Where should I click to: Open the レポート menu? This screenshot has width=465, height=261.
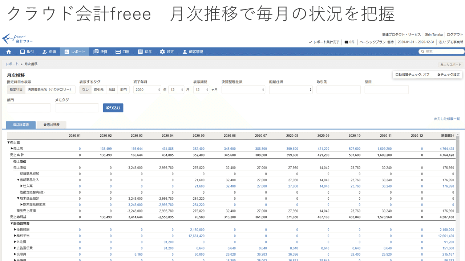tap(74, 52)
